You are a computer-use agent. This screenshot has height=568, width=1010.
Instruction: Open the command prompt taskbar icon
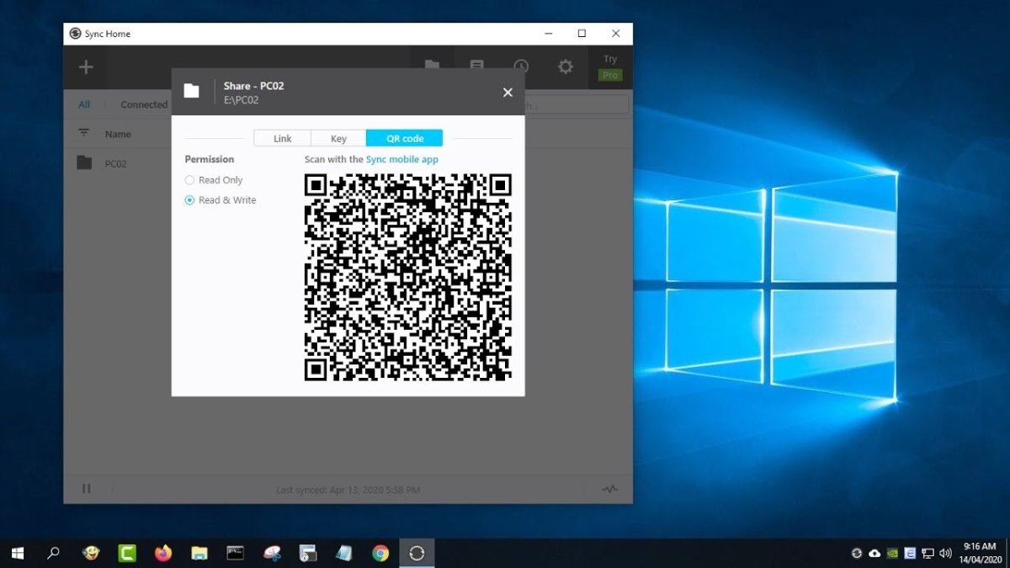coord(236,553)
